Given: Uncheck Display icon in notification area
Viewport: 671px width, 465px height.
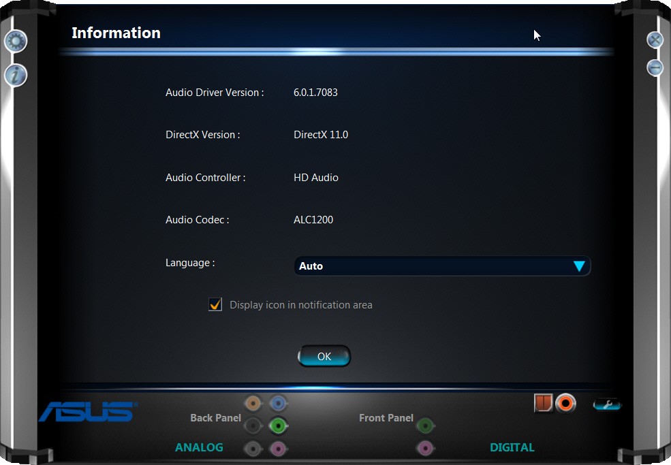Looking at the screenshot, I should click(215, 304).
